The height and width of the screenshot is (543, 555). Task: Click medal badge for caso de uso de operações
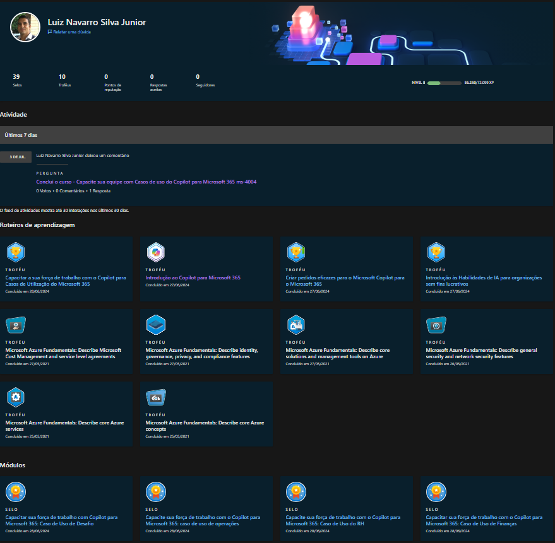(156, 492)
